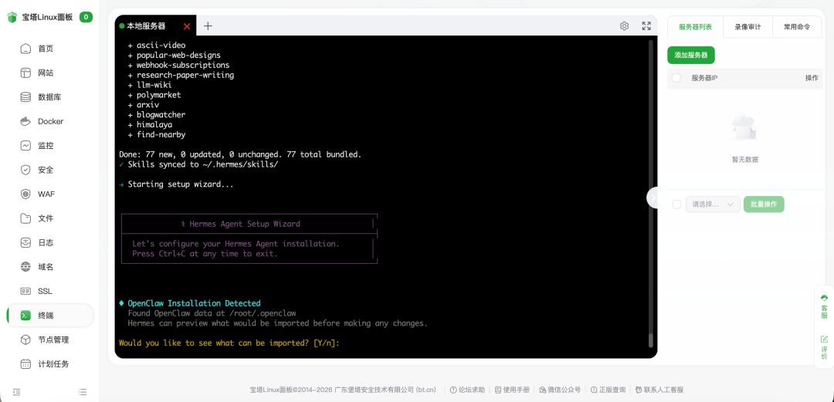
Task: Open the 使用手册 footer link
Action: (512, 390)
